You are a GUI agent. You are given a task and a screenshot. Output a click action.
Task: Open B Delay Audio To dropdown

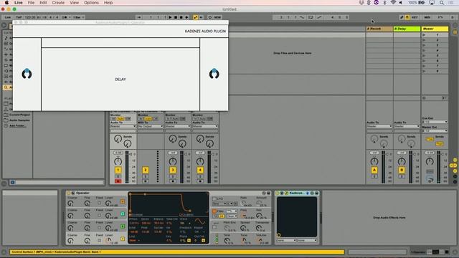click(407, 126)
